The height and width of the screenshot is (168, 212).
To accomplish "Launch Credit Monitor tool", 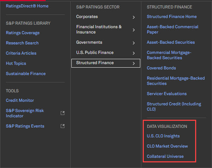I will pyautogui.click(x=20, y=100).
